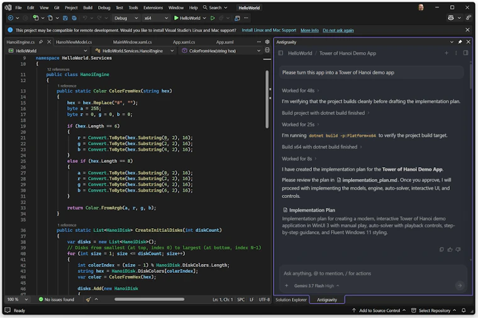The width and height of the screenshot is (478, 318).
Task: Click the Live Share icon at top right
Action: (468, 18)
